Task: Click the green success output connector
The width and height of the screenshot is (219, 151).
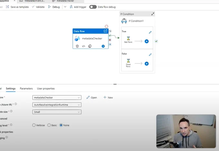Action: coord(110,35)
